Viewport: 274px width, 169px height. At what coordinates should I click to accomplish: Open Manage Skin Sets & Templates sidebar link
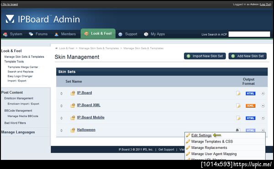24,57
